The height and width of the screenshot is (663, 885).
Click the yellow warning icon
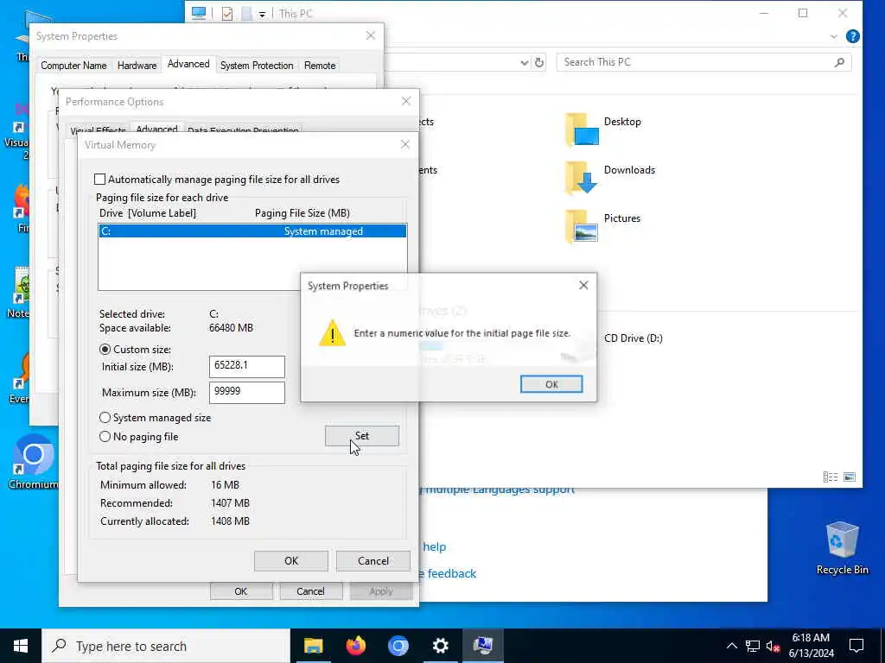pos(333,332)
